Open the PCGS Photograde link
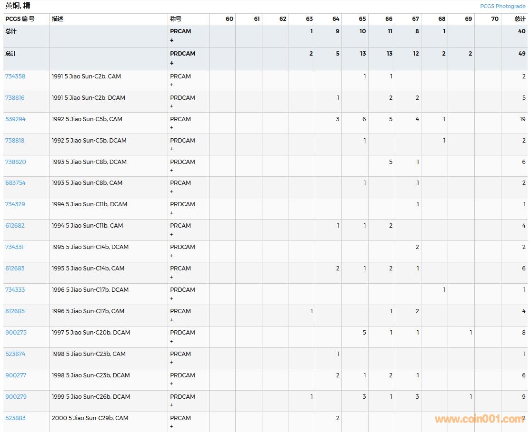530x432 pixels. (502, 6)
